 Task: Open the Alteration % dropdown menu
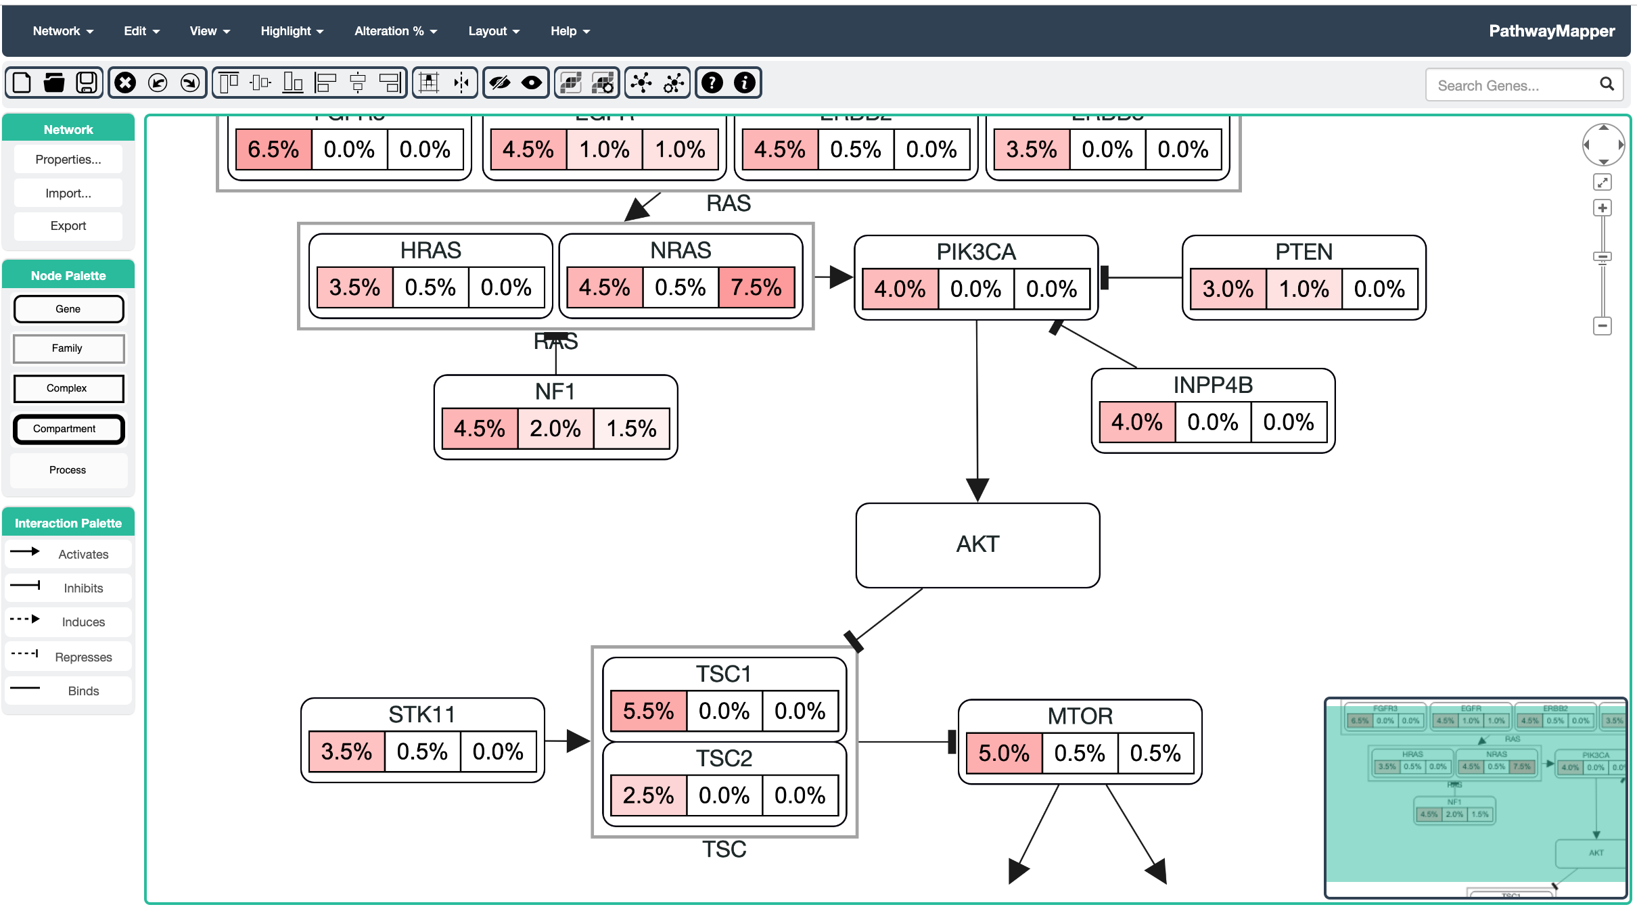point(396,31)
